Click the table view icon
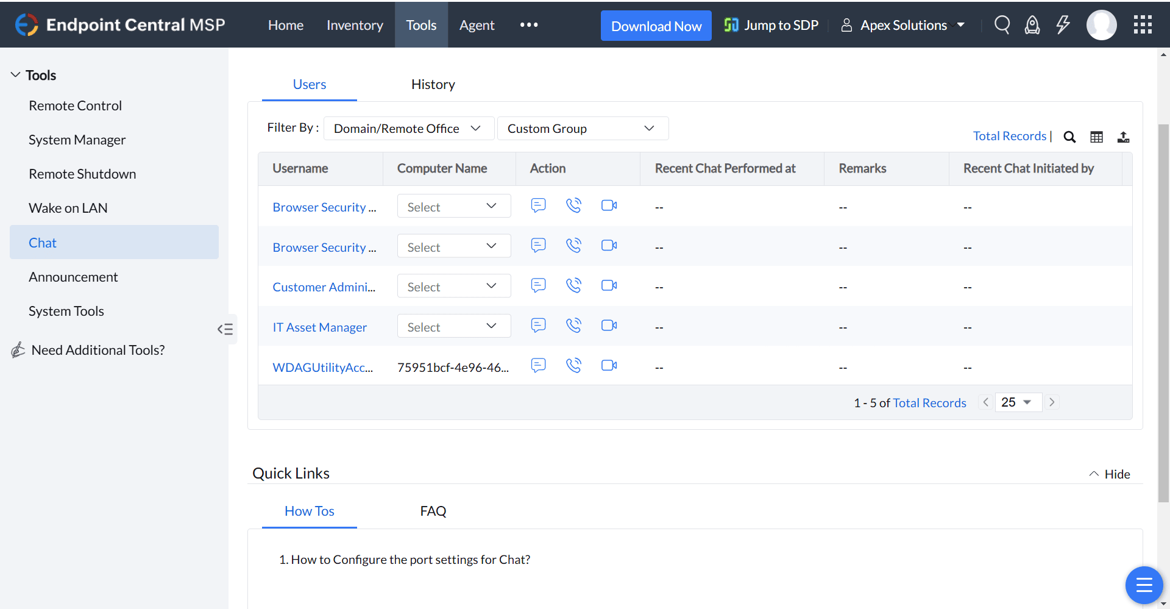This screenshot has width=1170, height=609. (1097, 137)
